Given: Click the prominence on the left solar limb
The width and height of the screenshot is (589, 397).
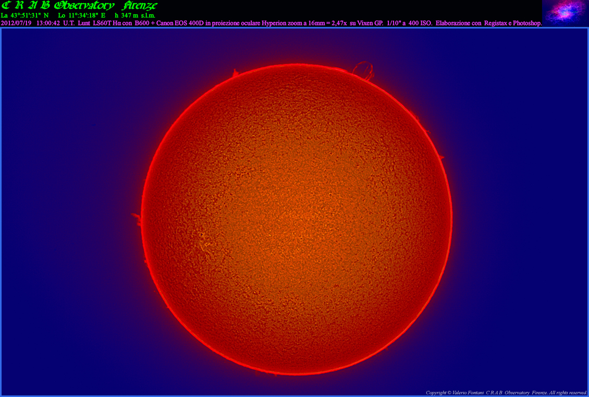Looking at the screenshot, I should 137,216.
